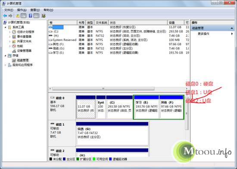Click the Up folder toolbar icon
The height and width of the screenshot is (169, 237).
tap(18, 15)
